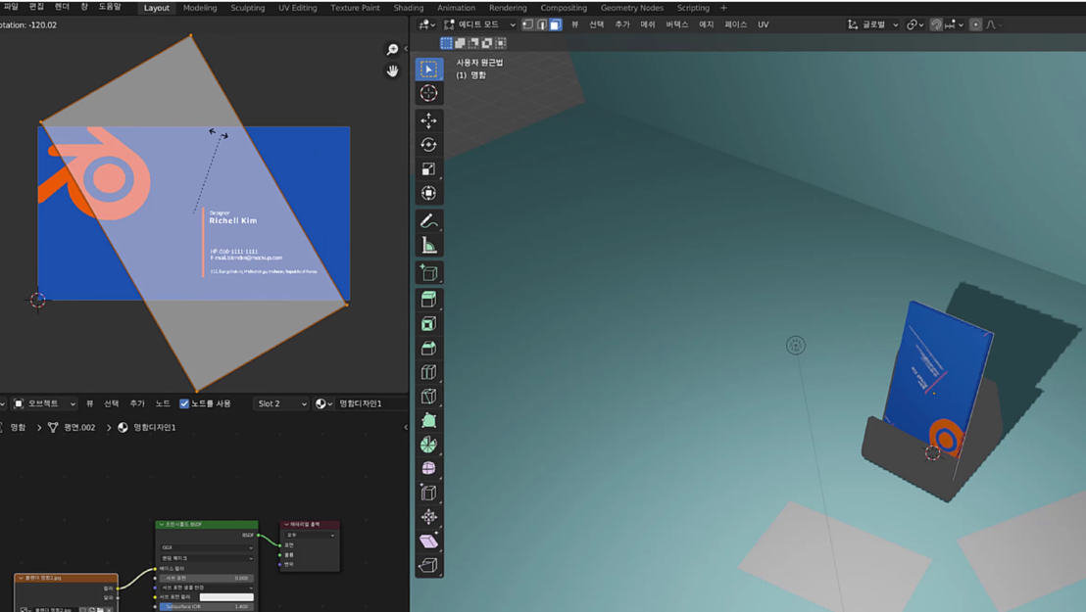Browse materials with the sphere icon dropdown
Image resolution: width=1086 pixels, height=612 pixels.
[x=323, y=403]
